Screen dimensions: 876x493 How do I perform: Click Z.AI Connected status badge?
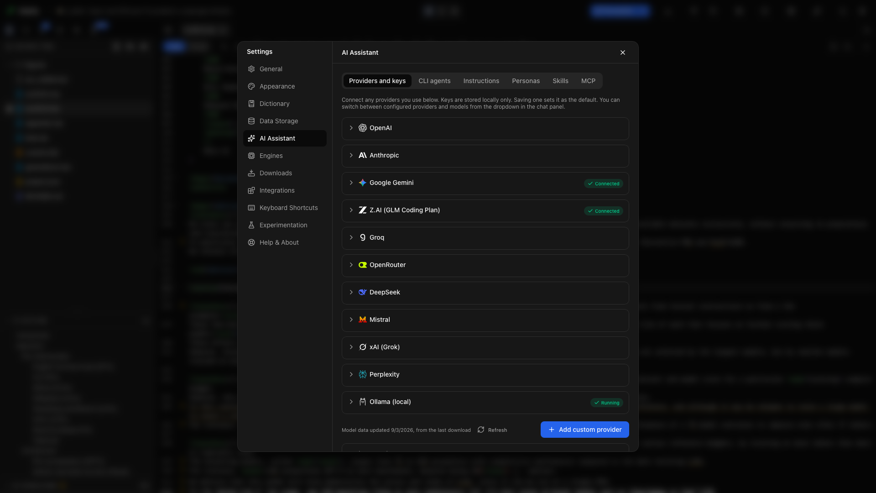[604, 211]
